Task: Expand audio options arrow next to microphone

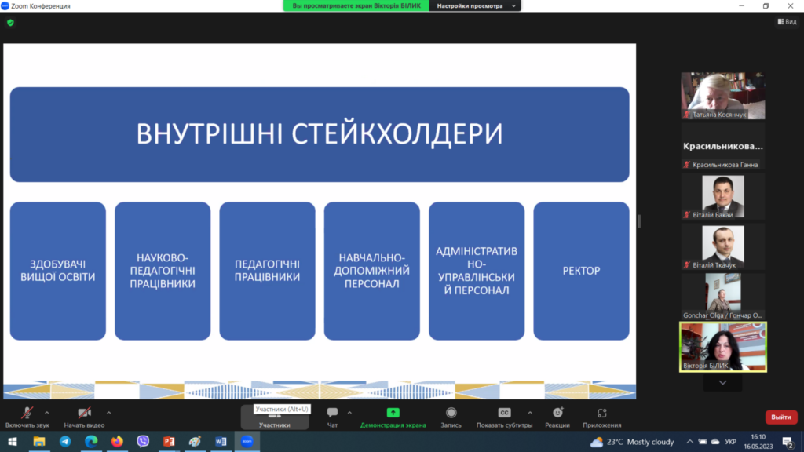Action: (x=46, y=412)
